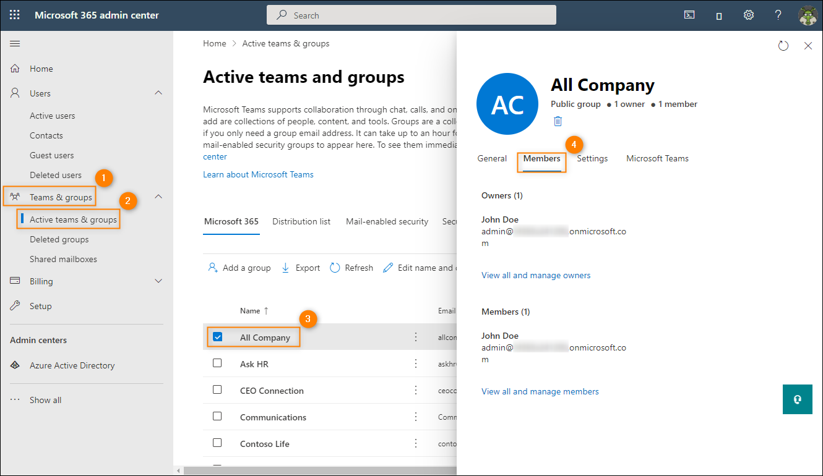
Task: Click the Communications group name
Action: pos(273,417)
